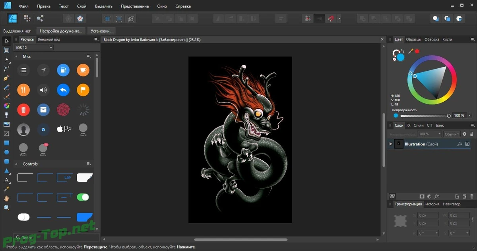Switch to the Внешний вид tab

pos(49,39)
